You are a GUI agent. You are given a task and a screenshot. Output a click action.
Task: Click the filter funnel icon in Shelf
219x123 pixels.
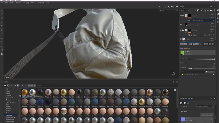point(22,85)
